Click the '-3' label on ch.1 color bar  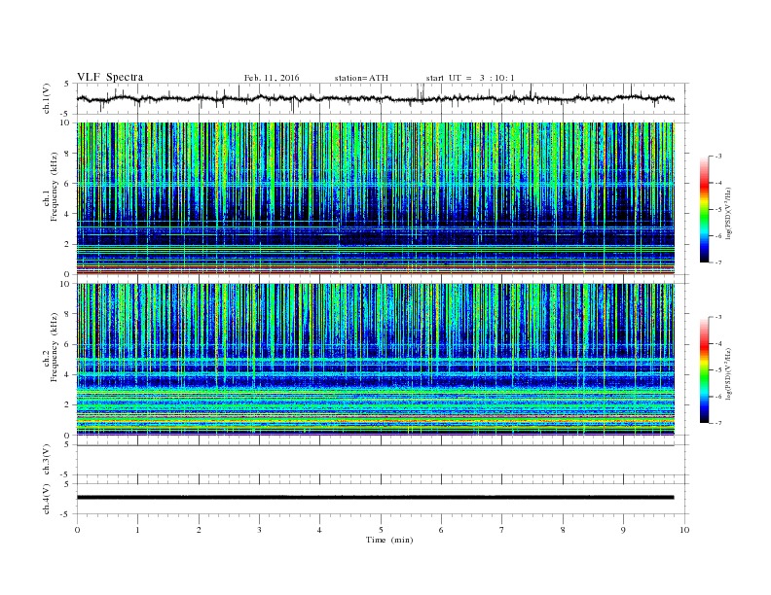pyautogui.click(x=718, y=157)
